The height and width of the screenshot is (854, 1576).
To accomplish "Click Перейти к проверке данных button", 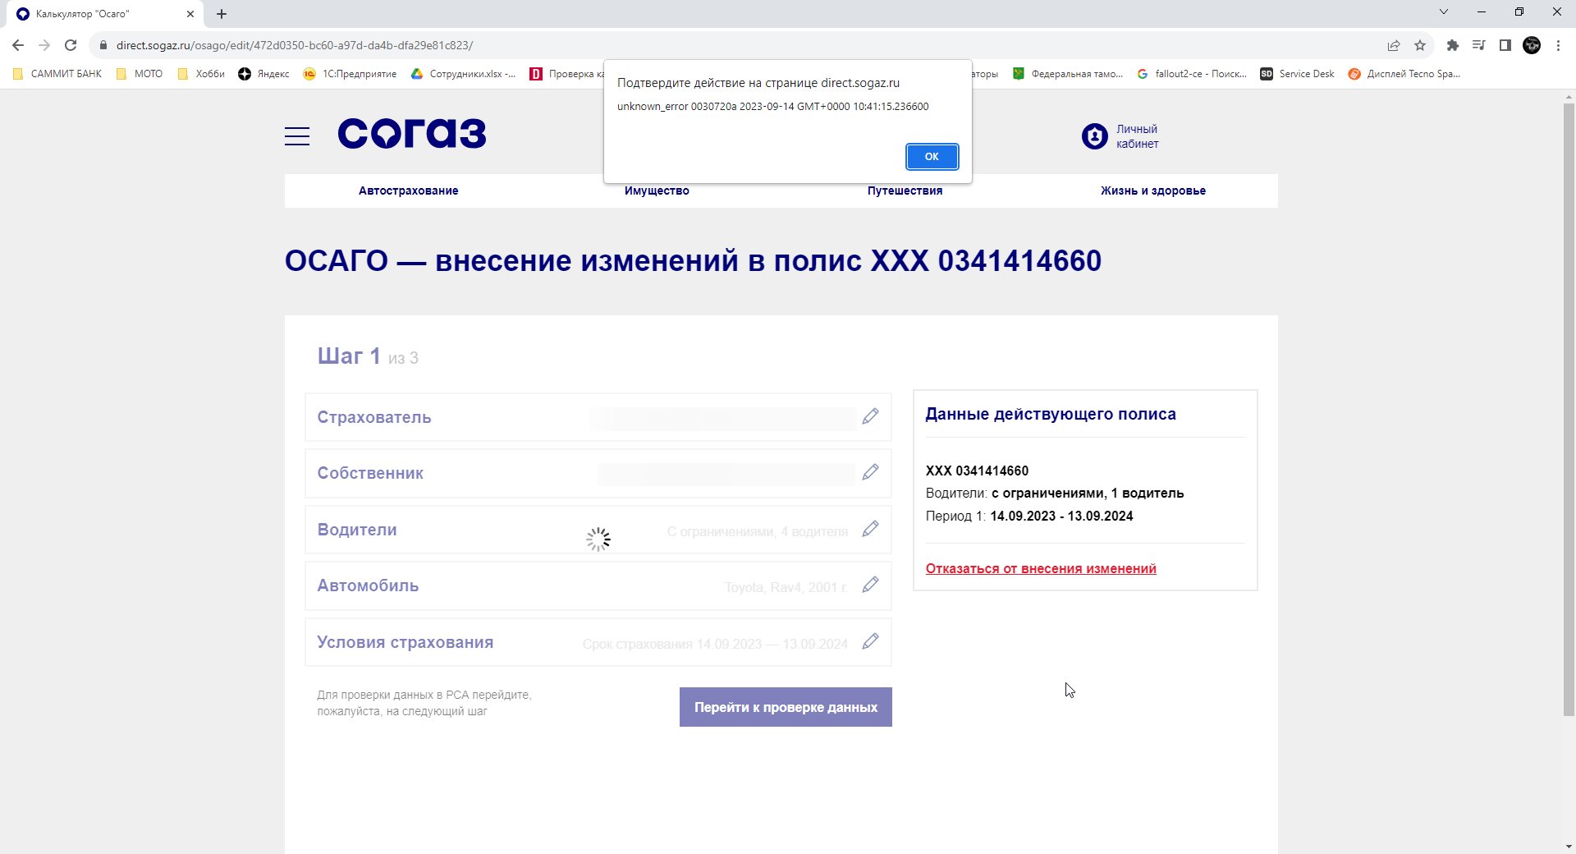I will point(786,707).
